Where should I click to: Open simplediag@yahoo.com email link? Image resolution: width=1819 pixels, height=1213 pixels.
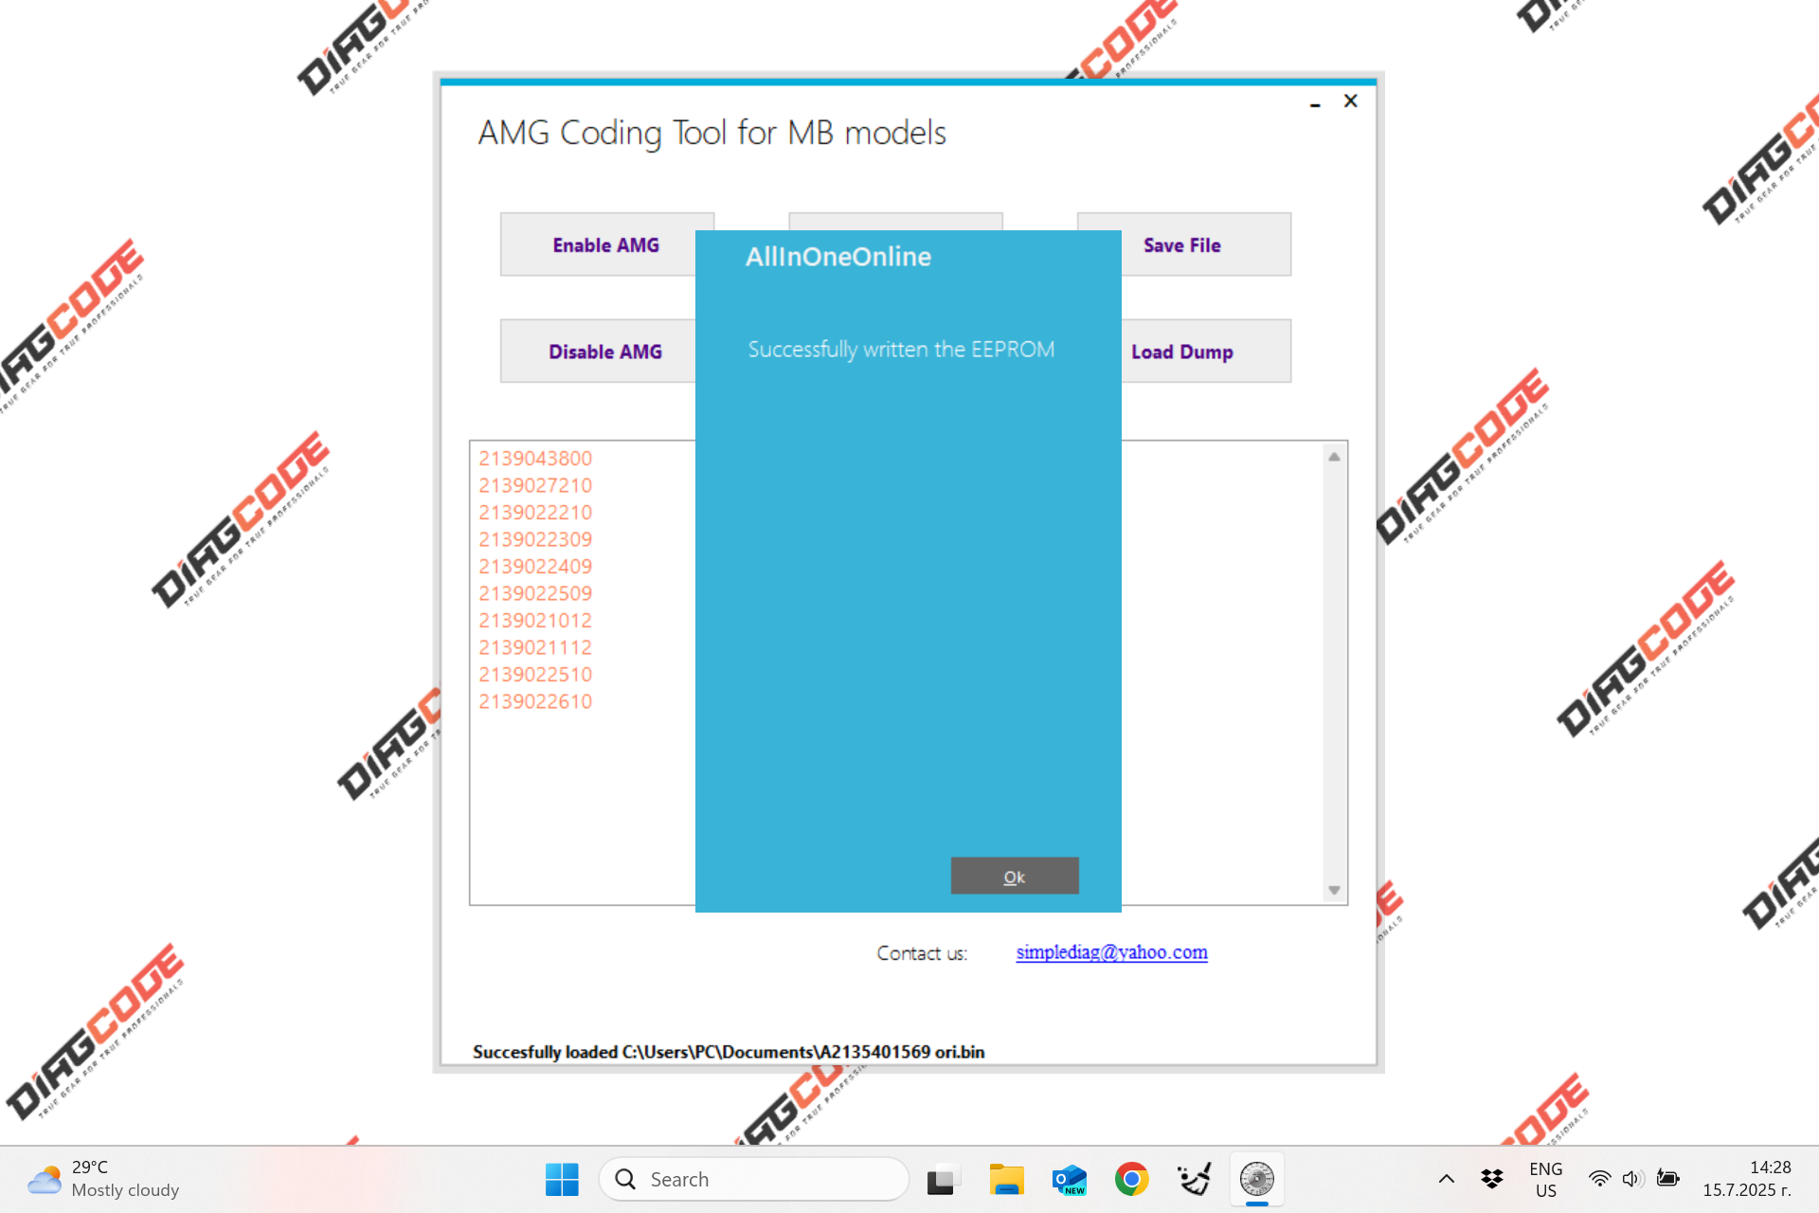tap(1111, 951)
